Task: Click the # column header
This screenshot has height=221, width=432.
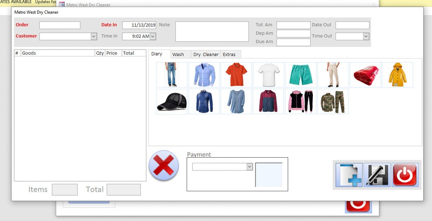Action: [x=17, y=53]
